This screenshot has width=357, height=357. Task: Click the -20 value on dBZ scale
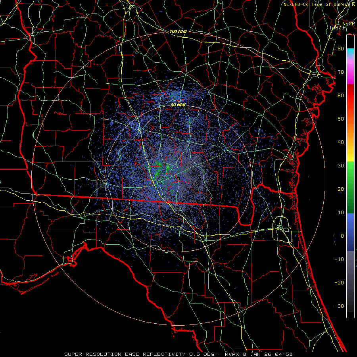click(339, 283)
